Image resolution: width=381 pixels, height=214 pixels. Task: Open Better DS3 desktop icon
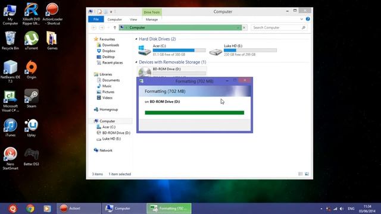(32, 157)
